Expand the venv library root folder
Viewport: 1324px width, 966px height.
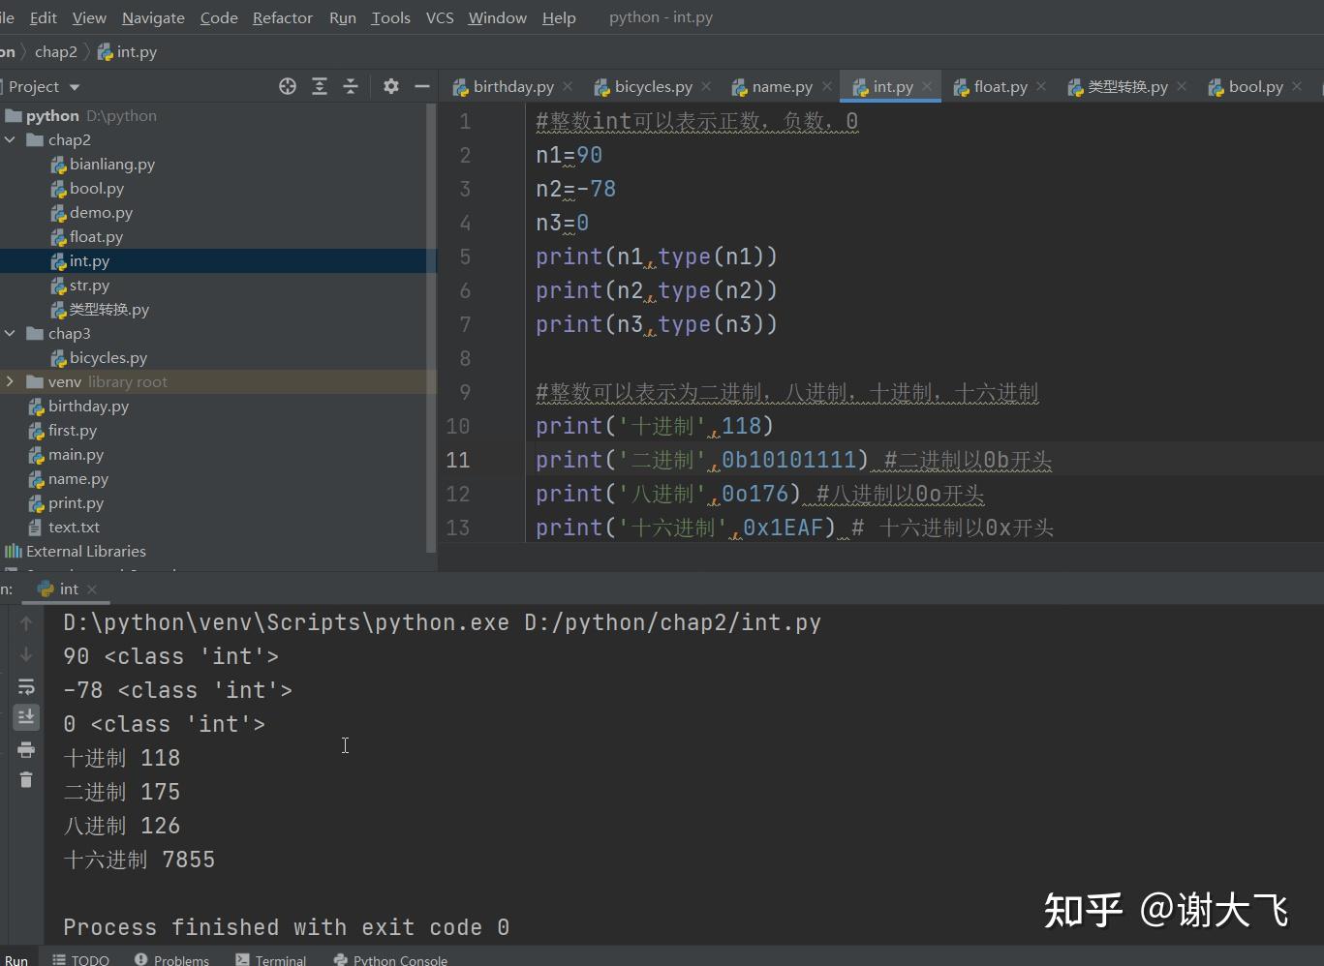point(10,381)
